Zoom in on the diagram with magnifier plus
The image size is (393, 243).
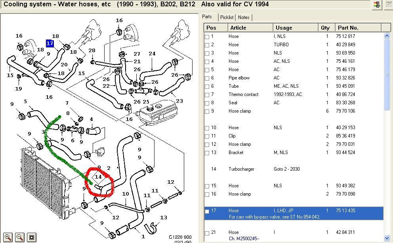8,237
